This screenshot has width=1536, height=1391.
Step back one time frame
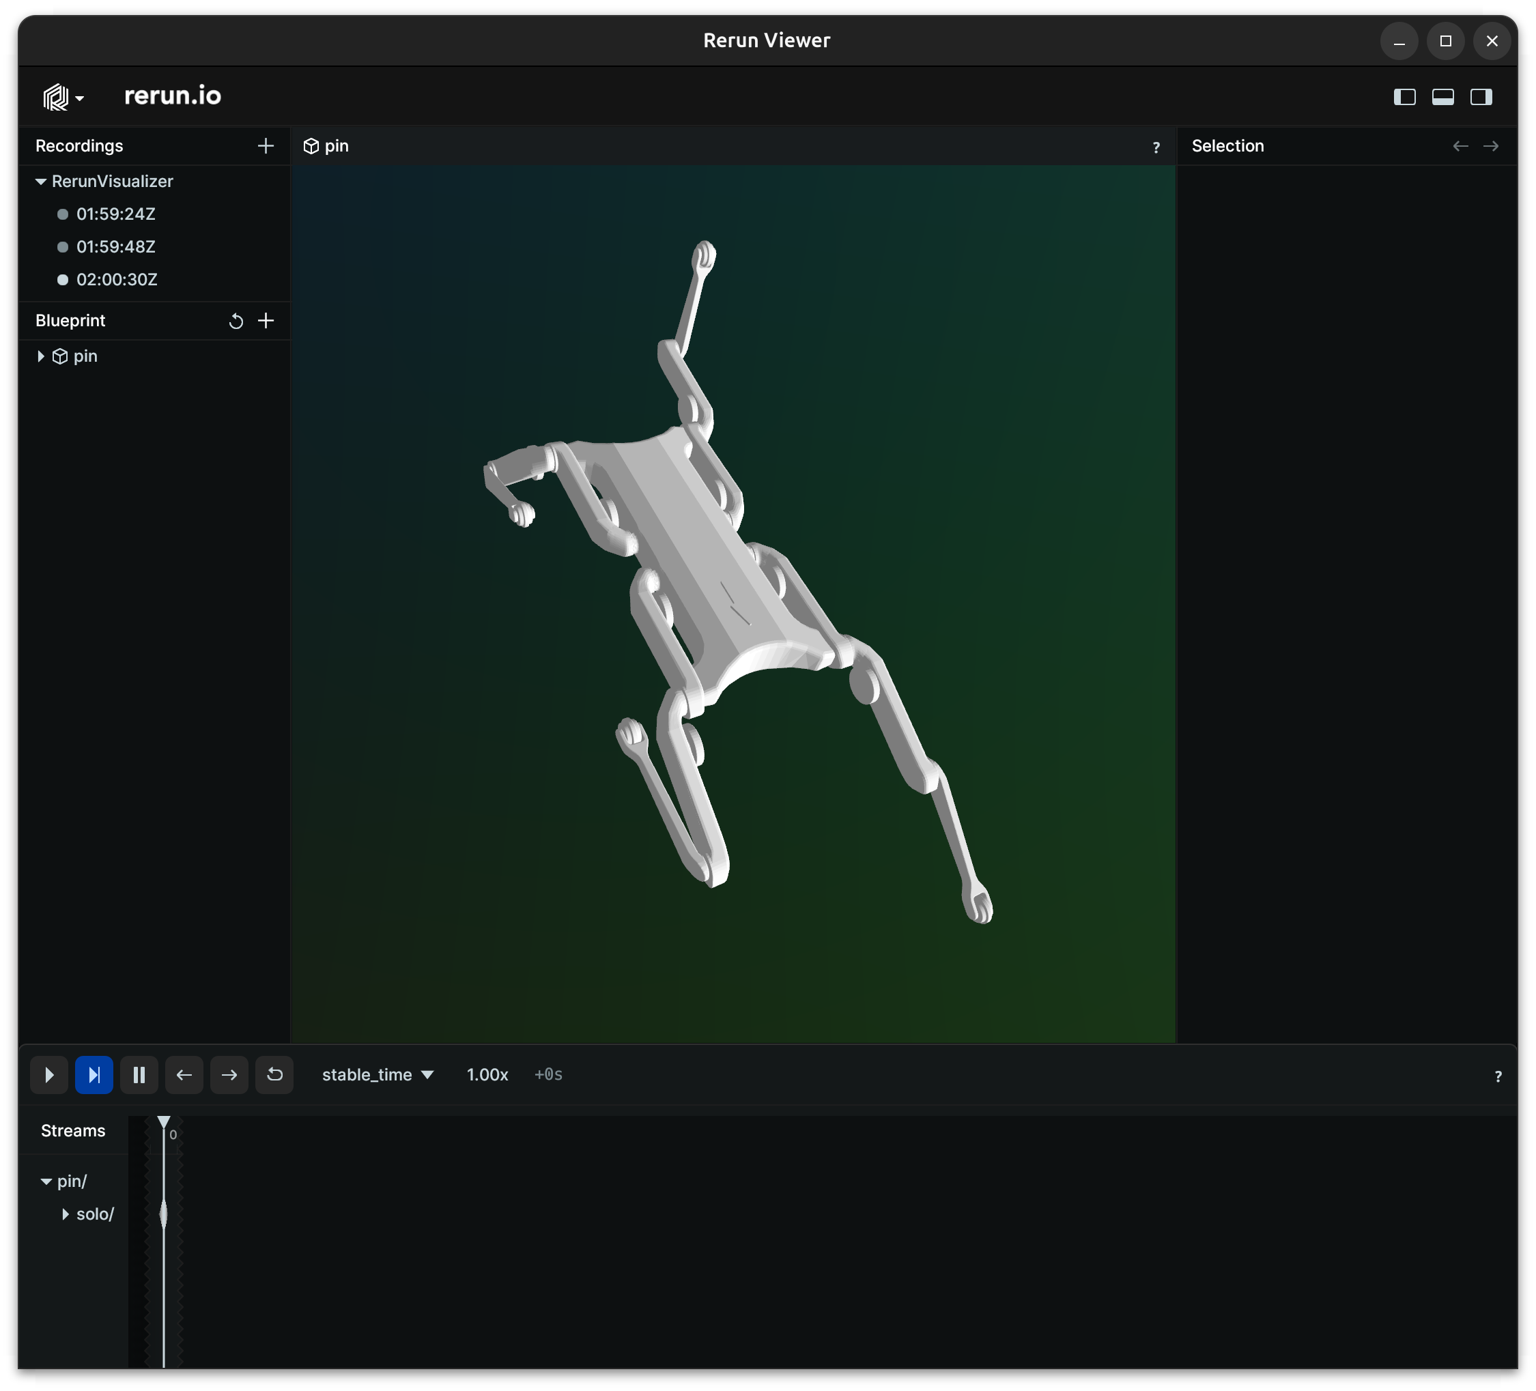click(x=184, y=1074)
